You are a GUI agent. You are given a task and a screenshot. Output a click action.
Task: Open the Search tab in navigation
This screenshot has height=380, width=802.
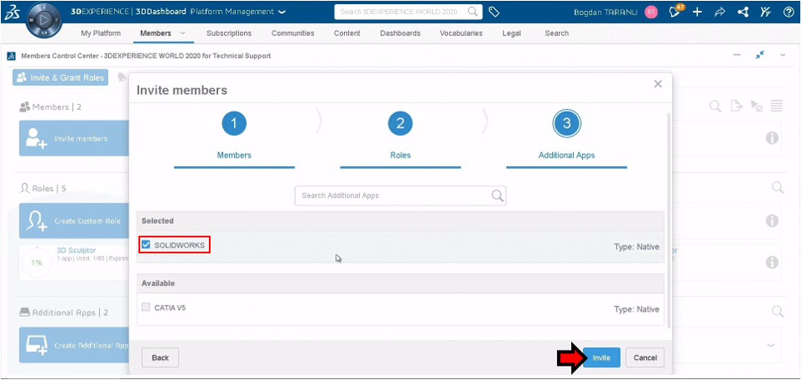557,33
